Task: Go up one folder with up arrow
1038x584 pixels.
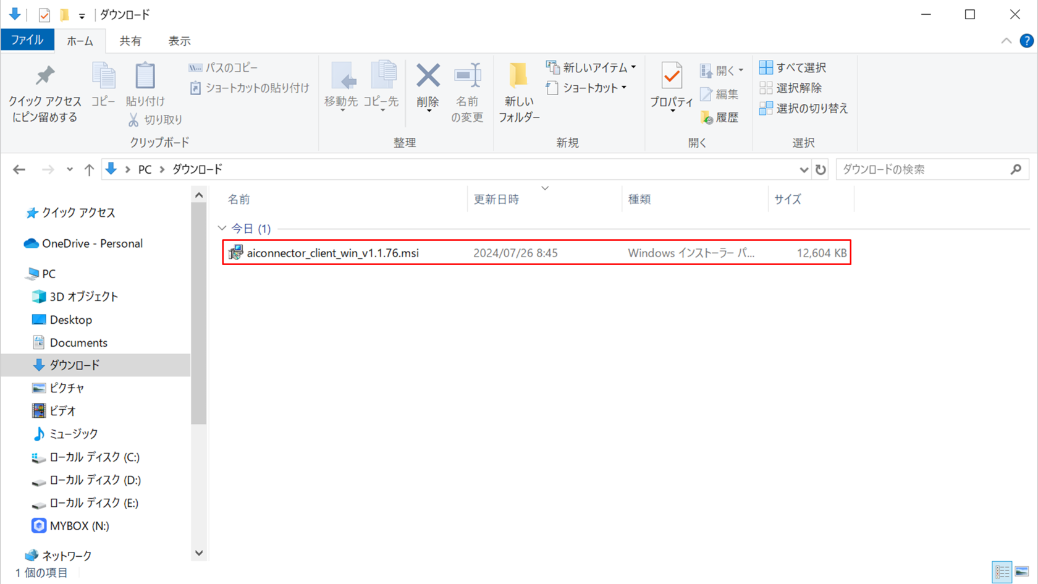Action: 89,169
